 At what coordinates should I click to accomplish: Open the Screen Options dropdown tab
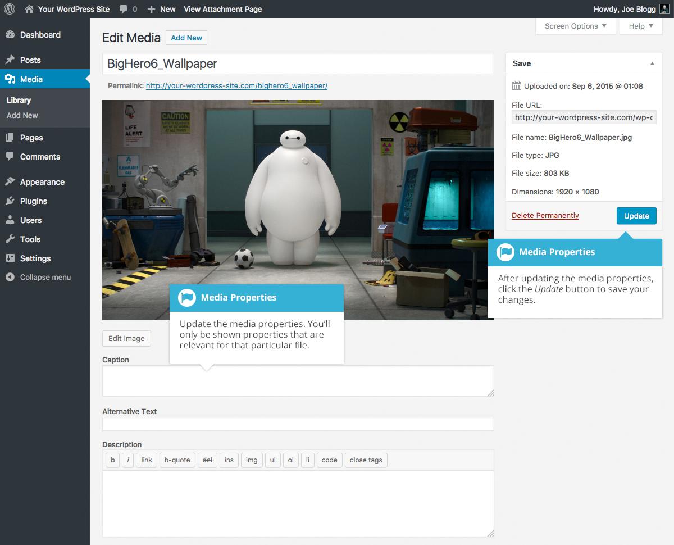click(576, 26)
